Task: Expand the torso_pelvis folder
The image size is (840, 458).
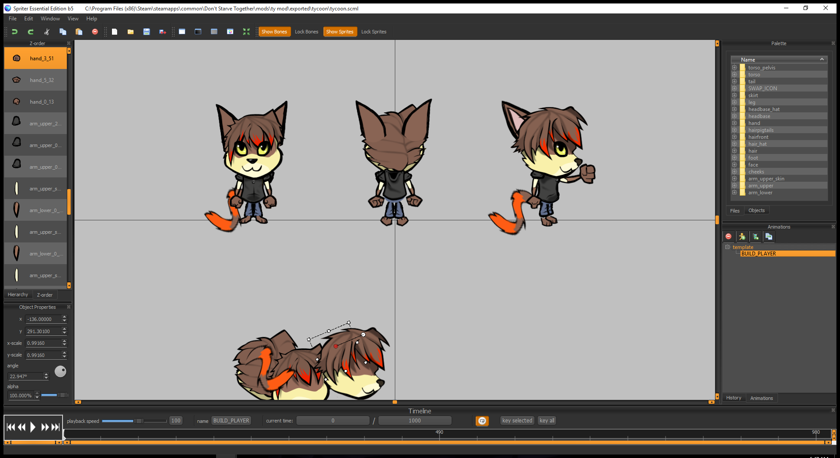Action: (734, 68)
